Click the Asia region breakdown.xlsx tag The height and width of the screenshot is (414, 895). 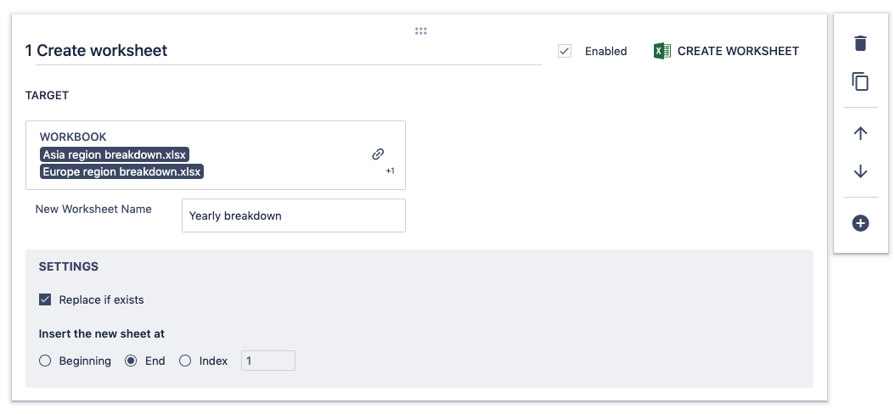coord(115,154)
